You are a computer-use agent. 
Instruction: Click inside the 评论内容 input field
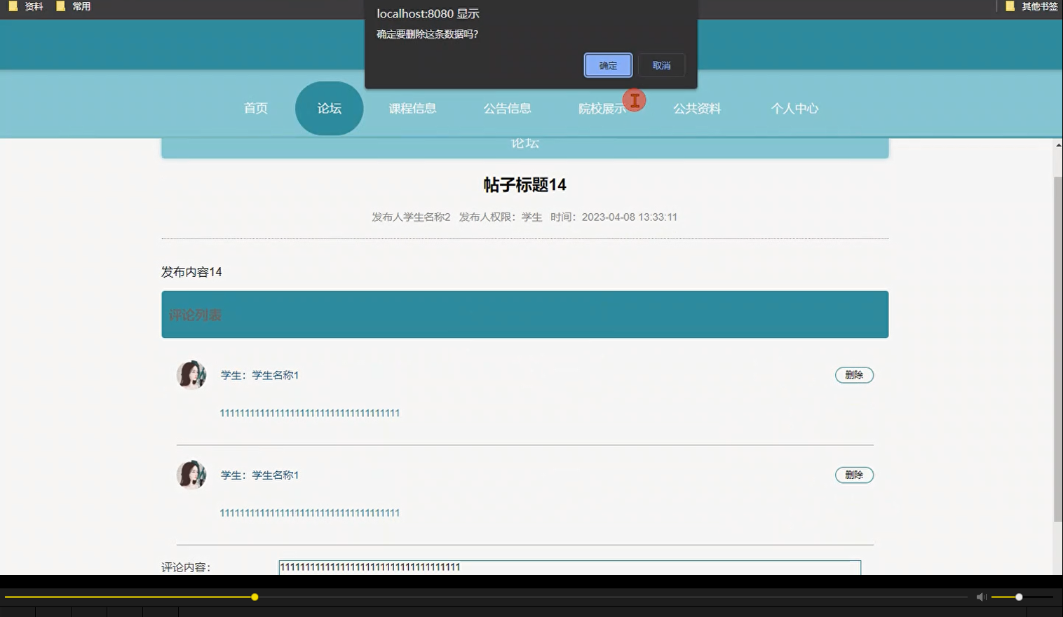568,567
